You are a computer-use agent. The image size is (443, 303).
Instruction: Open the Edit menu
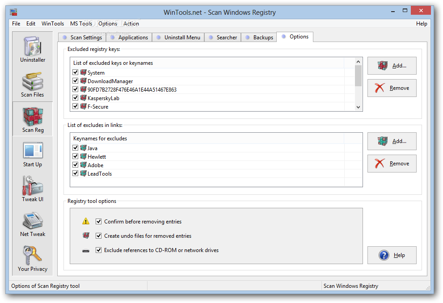[31, 23]
